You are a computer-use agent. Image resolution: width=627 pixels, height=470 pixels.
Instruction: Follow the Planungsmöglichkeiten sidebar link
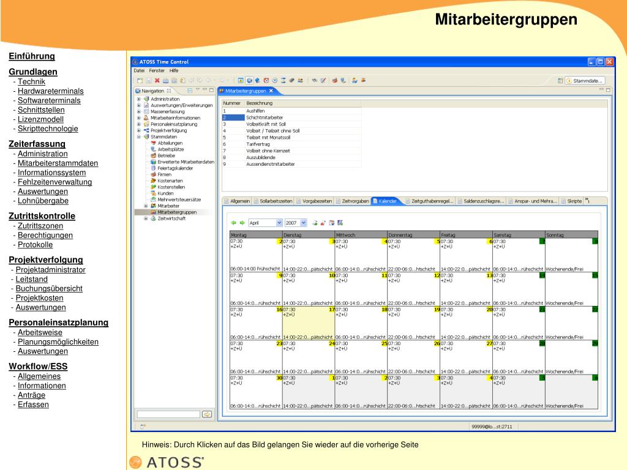point(58,341)
